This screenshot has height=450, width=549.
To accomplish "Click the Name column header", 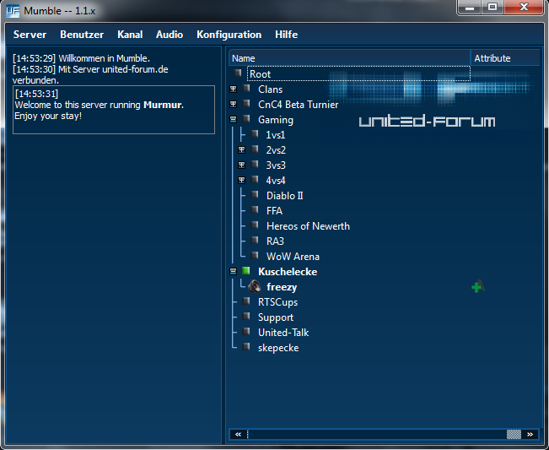I will pos(349,58).
